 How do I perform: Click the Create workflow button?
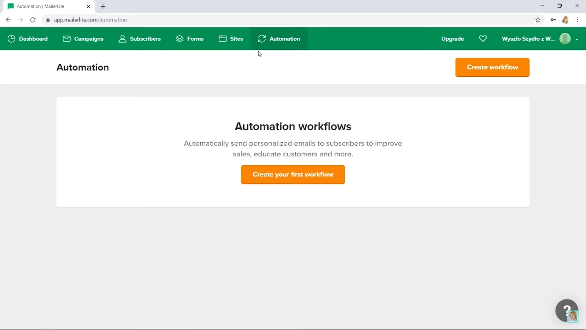coord(492,67)
